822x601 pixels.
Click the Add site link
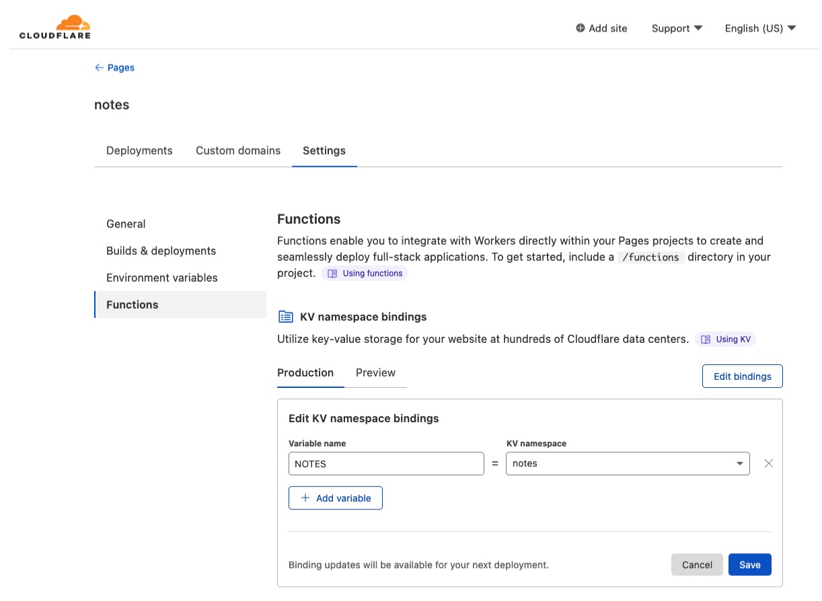pos(601,28)
